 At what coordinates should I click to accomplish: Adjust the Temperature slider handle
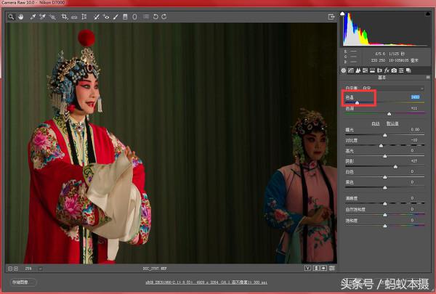click(358, 103)
